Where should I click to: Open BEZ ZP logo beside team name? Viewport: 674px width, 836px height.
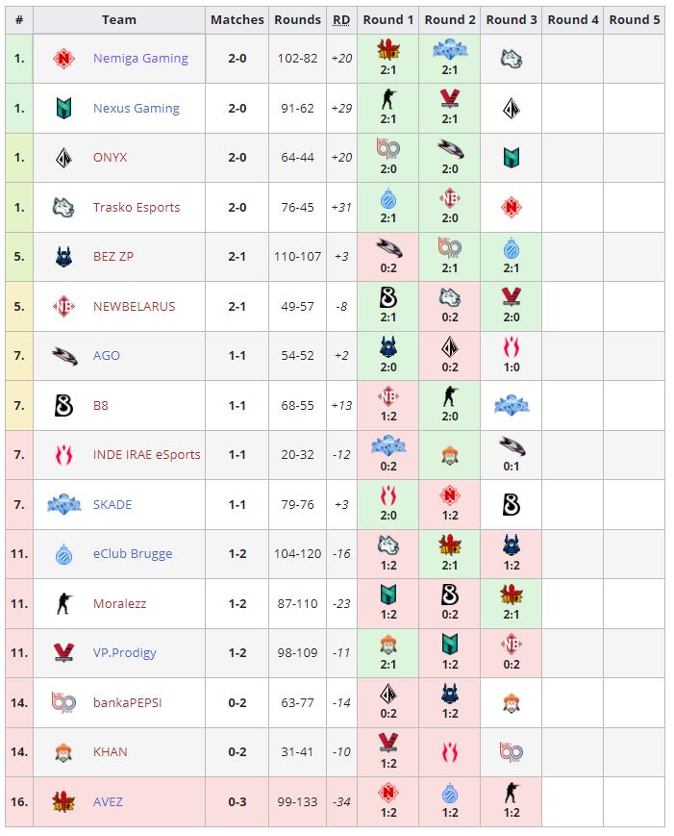tap(63, 257)
